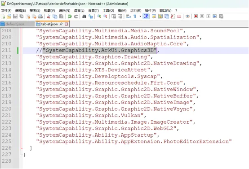Click the Close All documents icon
Screen dimensions: 249x169
tap(34, 16)
